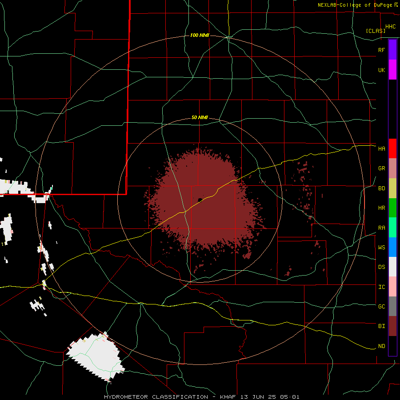Click the RA light-green legend swatch
Image resolution: width=400 pixels, height=400 pixels.
pyautogui.click(x=392, y=228)
